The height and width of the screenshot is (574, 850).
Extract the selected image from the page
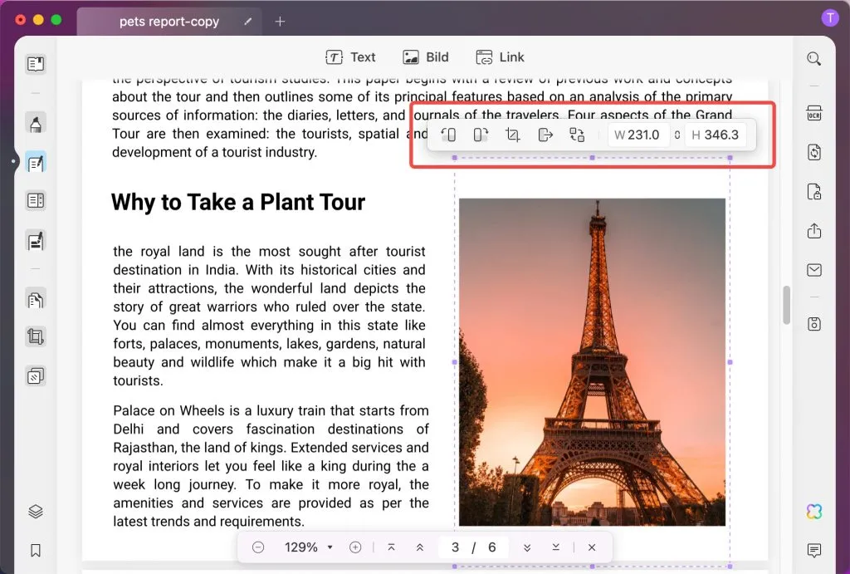point(545,135)
